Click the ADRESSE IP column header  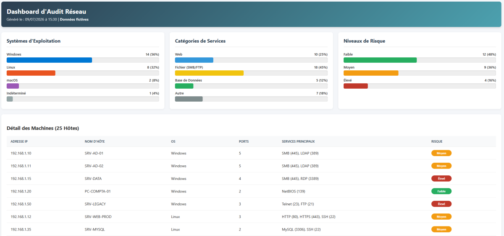click(x=19, y=141)
